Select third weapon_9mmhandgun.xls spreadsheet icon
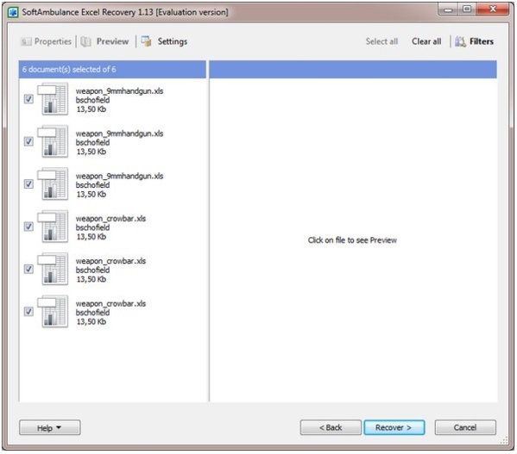This screenshot has height=454, width=517. tap(53, 183)
